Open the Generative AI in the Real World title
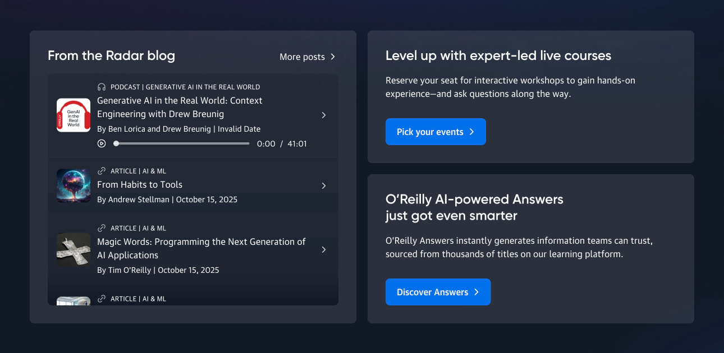Viewport: 724px width, 353px height. click(x=180, y=107)
